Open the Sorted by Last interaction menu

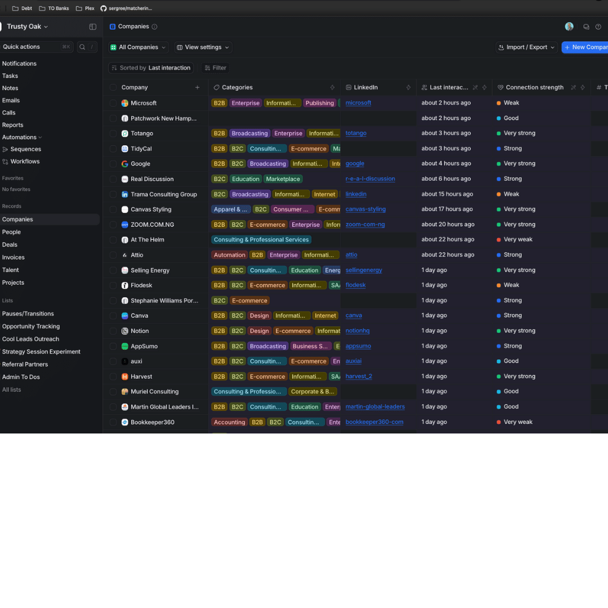151,68
